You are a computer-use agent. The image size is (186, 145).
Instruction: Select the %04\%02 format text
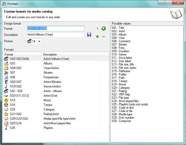pyautogui.click(x=16, y=68)
